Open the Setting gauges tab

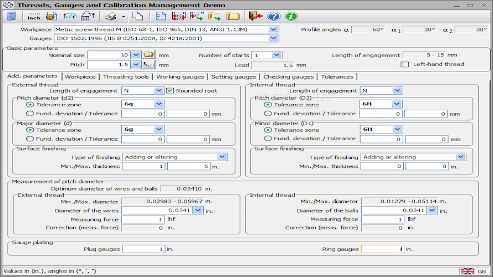click(x=234, y=76)
